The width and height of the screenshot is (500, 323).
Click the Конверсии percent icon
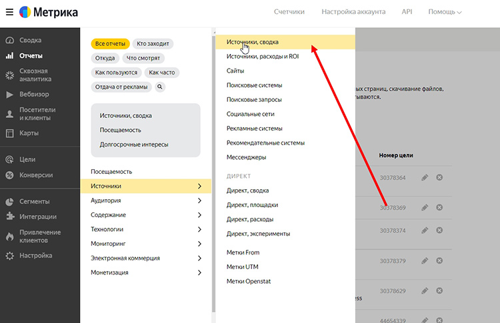click(10, 175)
